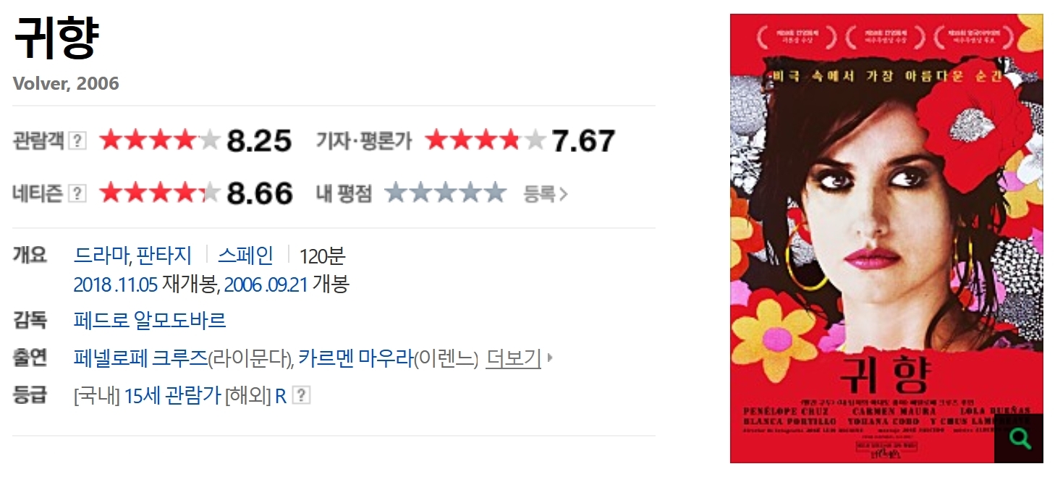Open the 스페인 country link
1055x477 pixels.
(x=246, y=255)
